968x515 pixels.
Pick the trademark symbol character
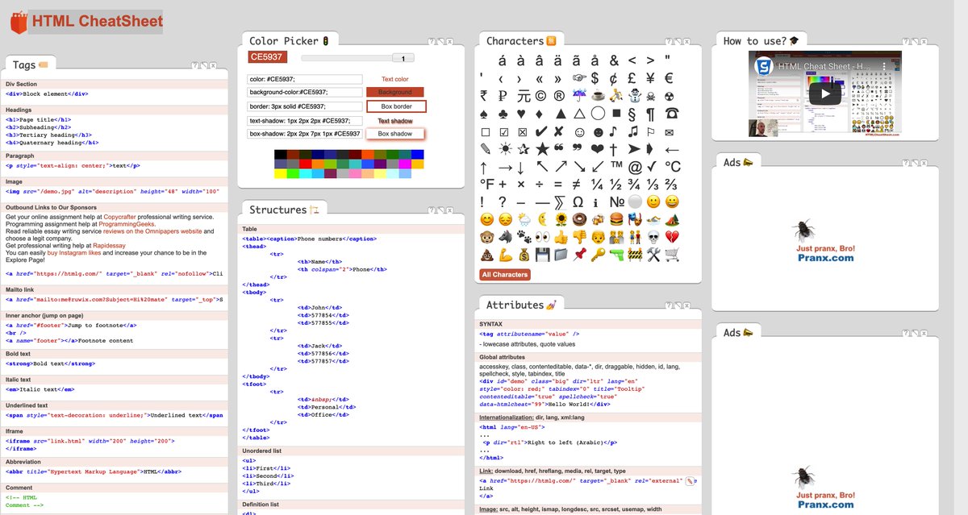(616, 165)
